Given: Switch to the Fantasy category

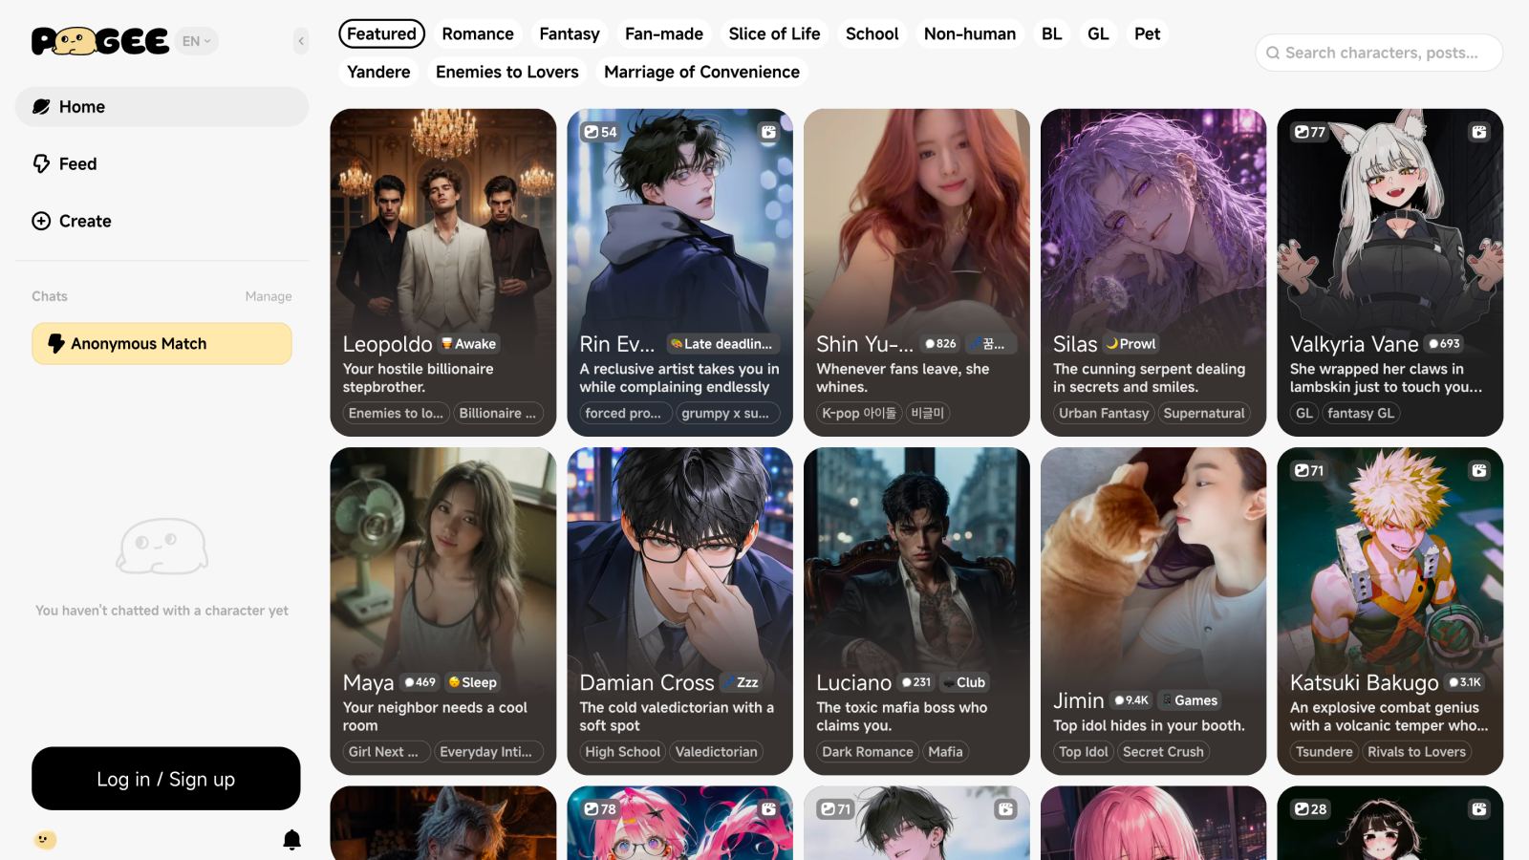Looking at the screenshot, I should 570,33.
